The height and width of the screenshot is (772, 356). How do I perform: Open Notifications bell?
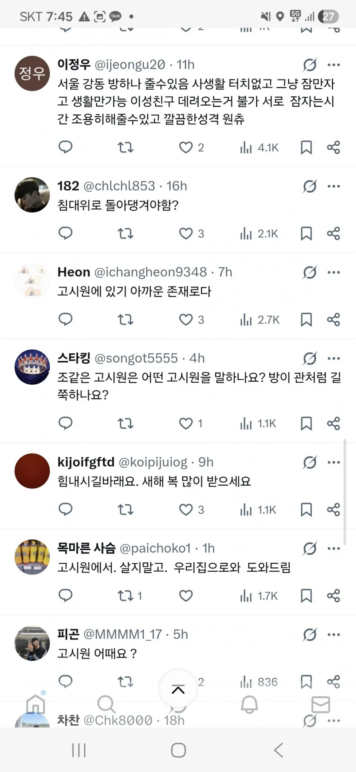249,705
